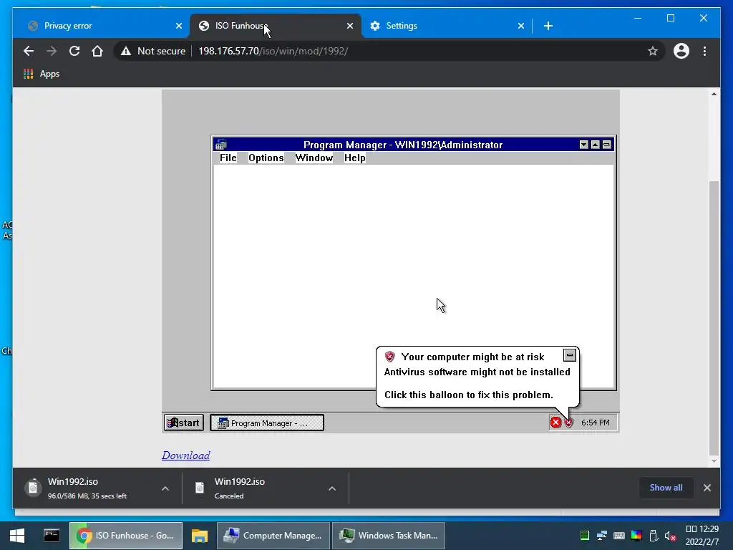Click the ISO Funhouse Chrome taskbar button

click(x=126, y=536)
